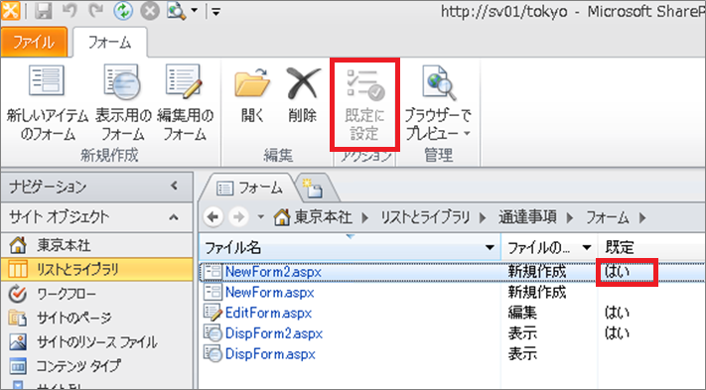
Task: Click the NewForm.aspx file icon
Action: 212,292
